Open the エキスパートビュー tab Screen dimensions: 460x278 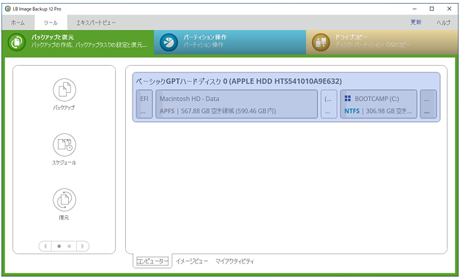tap(96, 23)
